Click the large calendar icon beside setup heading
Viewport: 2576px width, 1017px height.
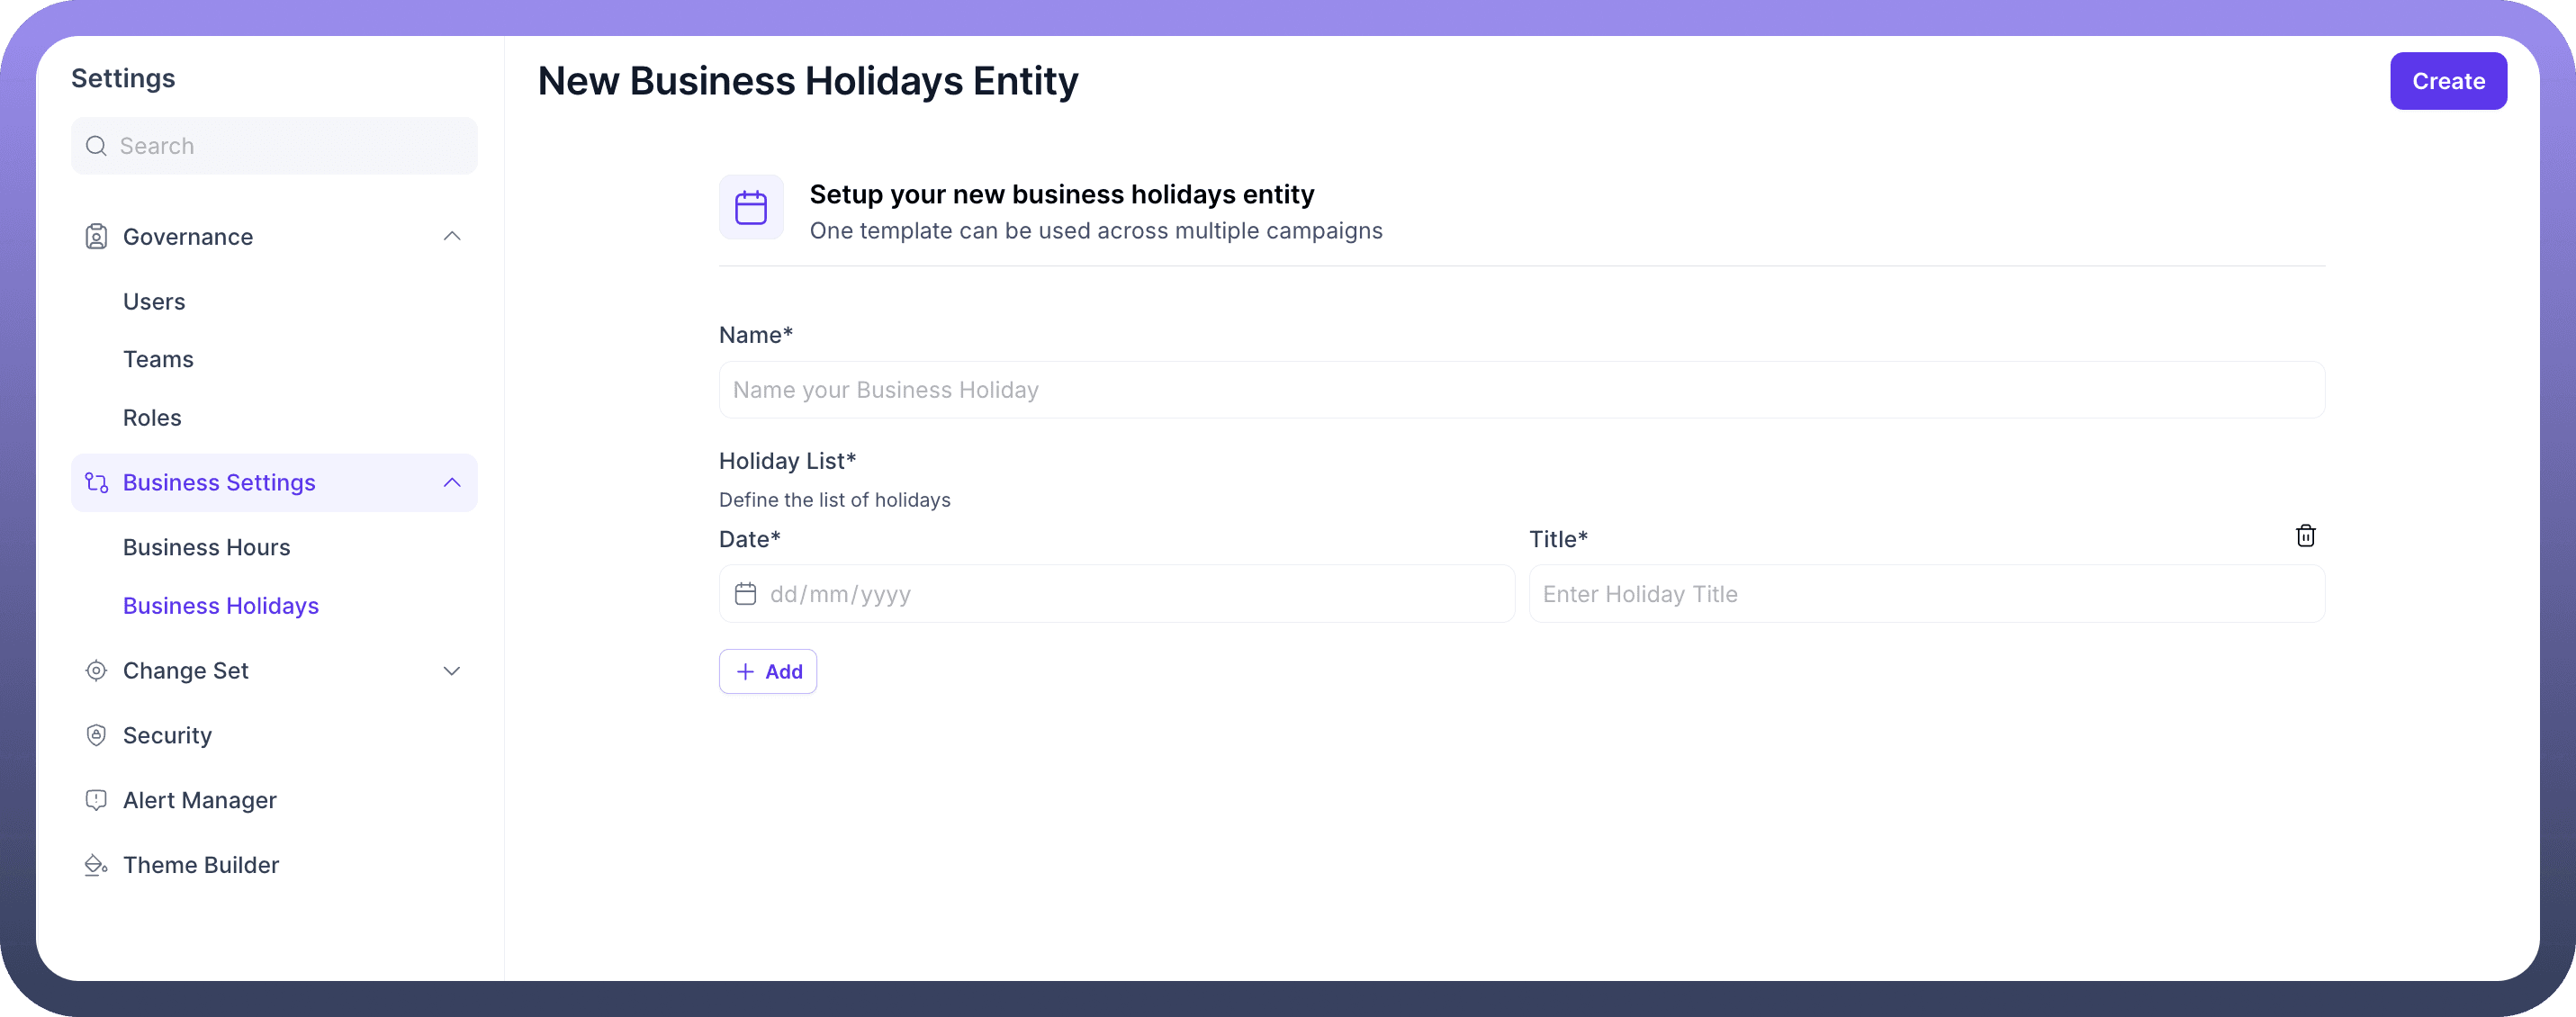click(751, 208)
